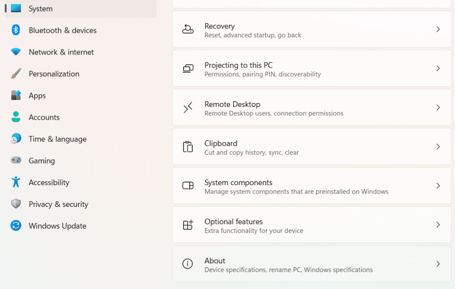Select Apps from the sidebar
455x289 pixels.
tap(37, 95)
